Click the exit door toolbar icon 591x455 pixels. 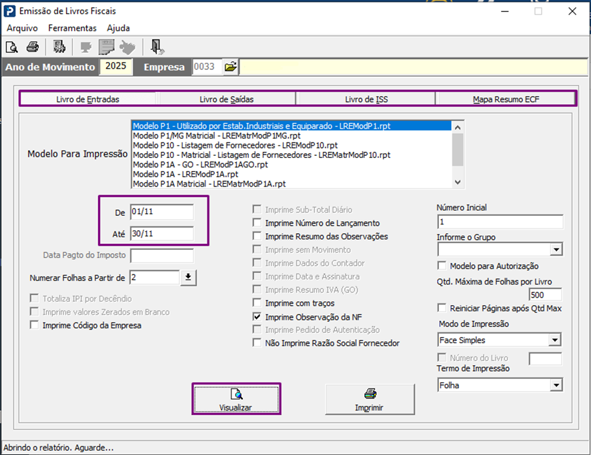pyautogui.click(x=156, y=47)
